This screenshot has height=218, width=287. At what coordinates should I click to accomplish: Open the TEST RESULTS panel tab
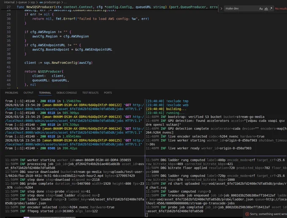click(x=90, y=93)
